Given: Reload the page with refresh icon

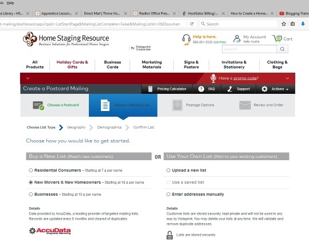Looking at the screenshot, I should (191, 24).
